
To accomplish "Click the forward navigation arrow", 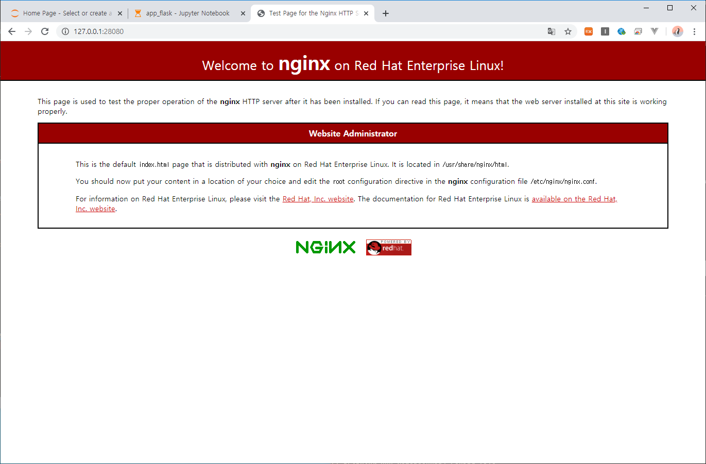I will pos(28,31).
